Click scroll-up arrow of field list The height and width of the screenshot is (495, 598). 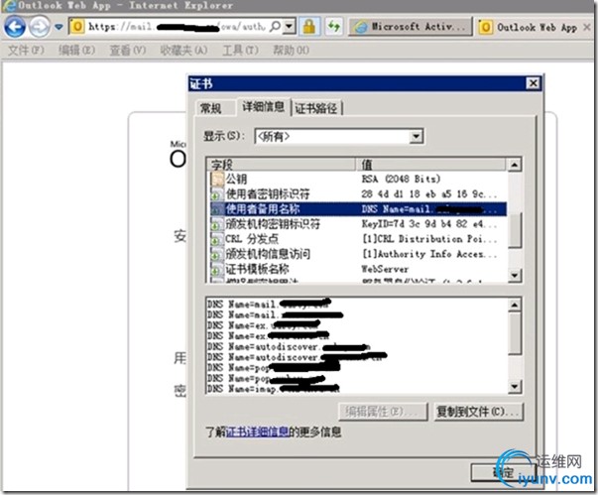pyautogui.click(x=515, y=165)
